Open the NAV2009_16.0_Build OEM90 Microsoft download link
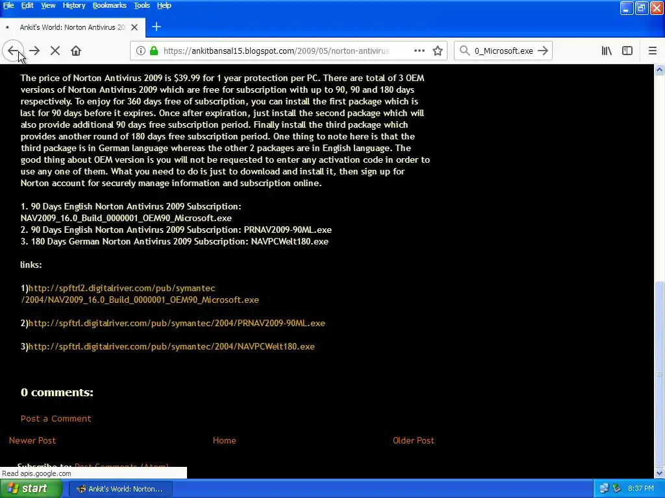665x498 pixels. coord(140,294)
